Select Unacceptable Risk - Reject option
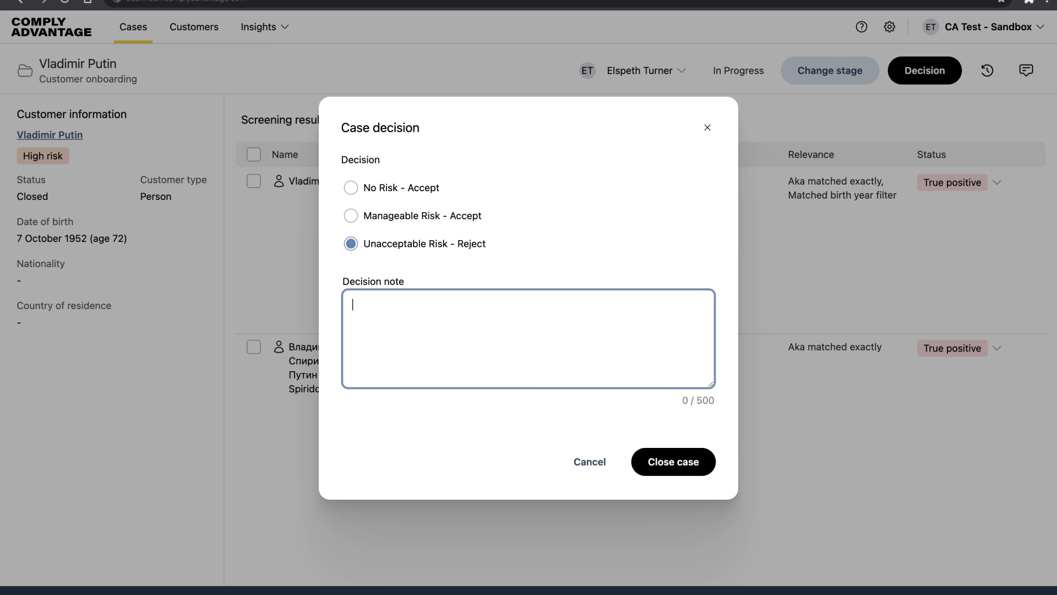 coord(351,244)
